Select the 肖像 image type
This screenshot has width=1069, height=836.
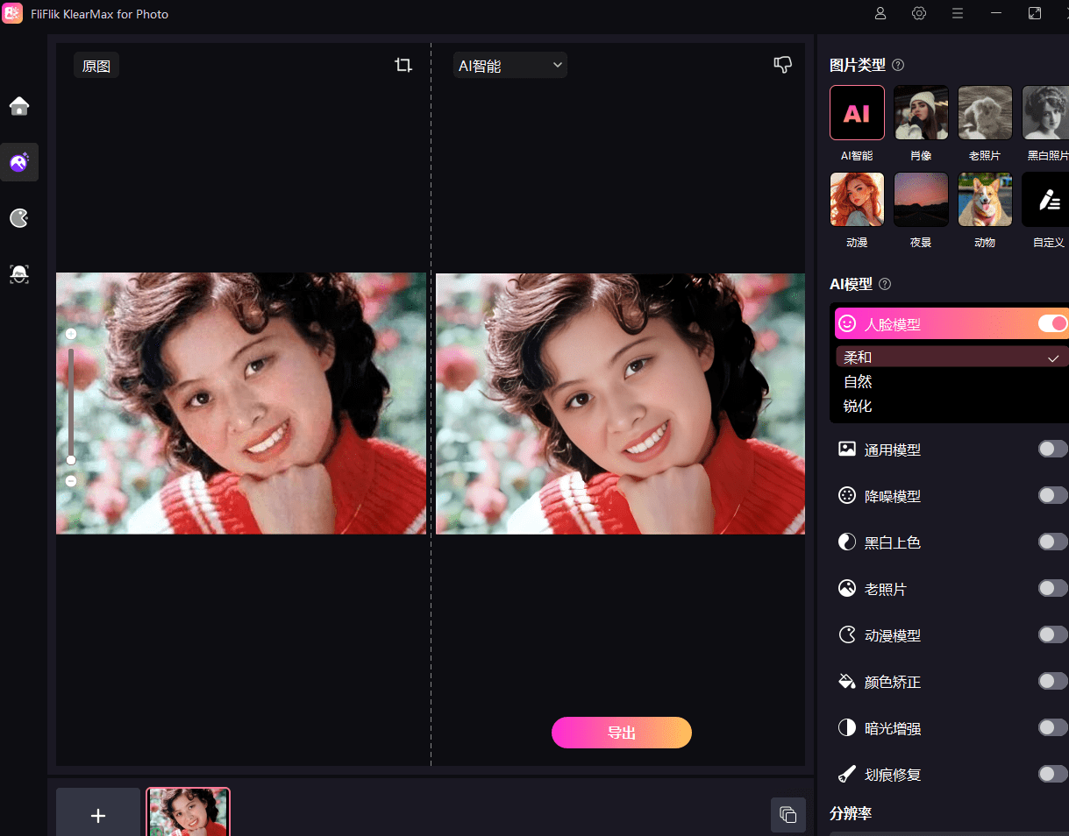(x=921, y=113)
